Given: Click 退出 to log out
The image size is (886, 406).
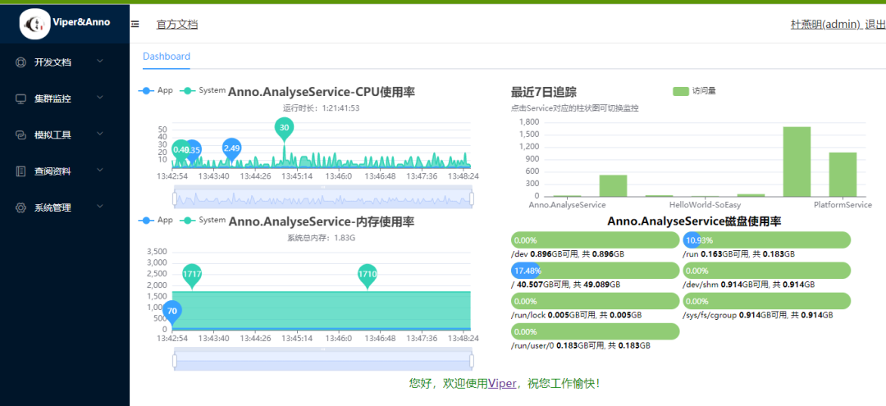Looking at the screenshot, I should tap(875, 25).
